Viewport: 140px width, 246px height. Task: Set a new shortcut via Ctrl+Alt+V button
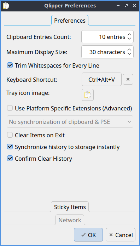pos(101,80)
